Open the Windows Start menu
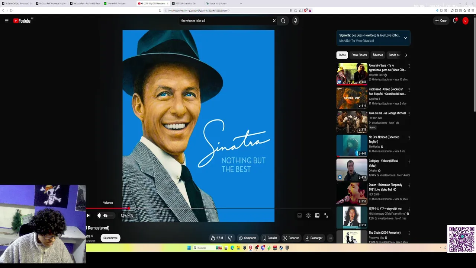476x268 pixels. [189, 248]
